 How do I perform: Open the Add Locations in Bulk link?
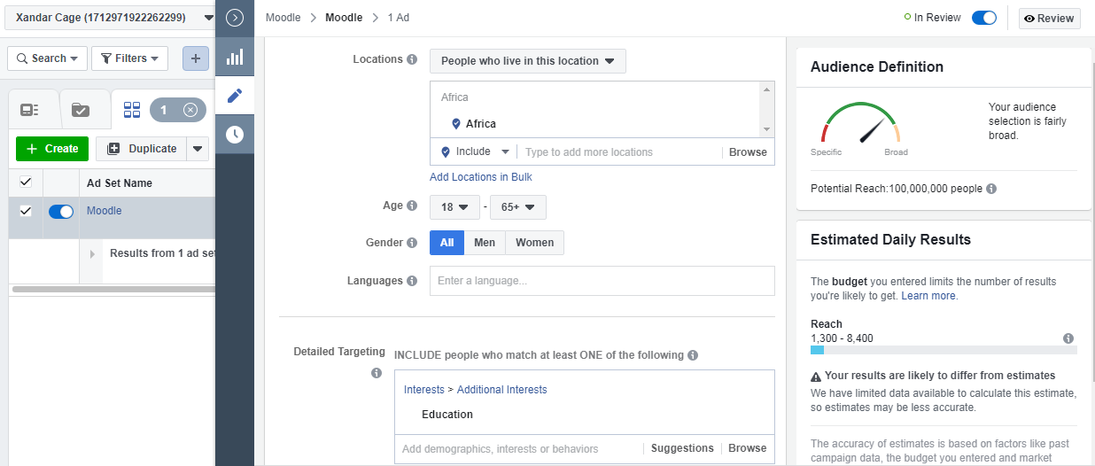481,177
